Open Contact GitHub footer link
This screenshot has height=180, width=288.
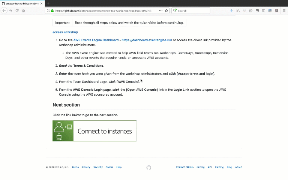point(185,167)
